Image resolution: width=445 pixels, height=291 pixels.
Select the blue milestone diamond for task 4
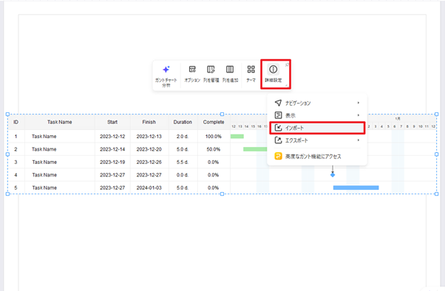(333, 175)
